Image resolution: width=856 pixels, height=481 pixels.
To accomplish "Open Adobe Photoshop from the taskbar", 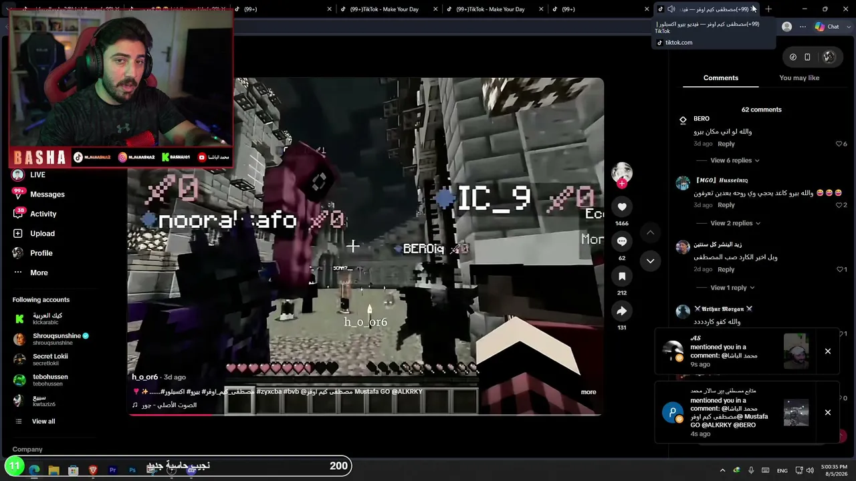I will tap(132, 470).
